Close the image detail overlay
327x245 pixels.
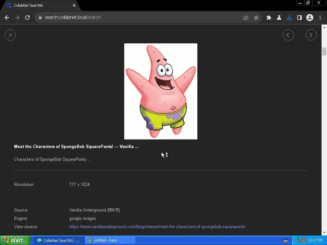pyautogui.click(x=11, y=35)
